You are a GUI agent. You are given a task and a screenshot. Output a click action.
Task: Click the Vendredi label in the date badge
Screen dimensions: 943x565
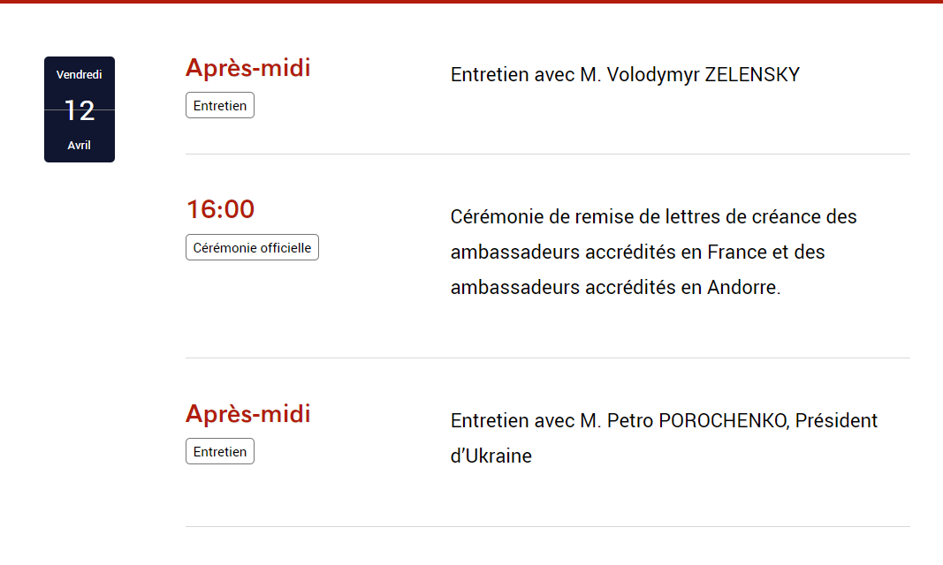(x=79, y=75)
